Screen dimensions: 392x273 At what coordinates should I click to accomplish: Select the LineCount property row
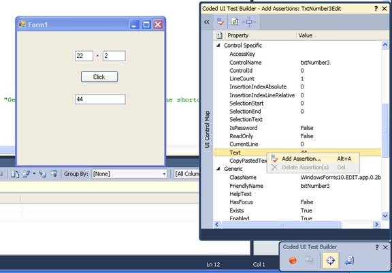297,79
